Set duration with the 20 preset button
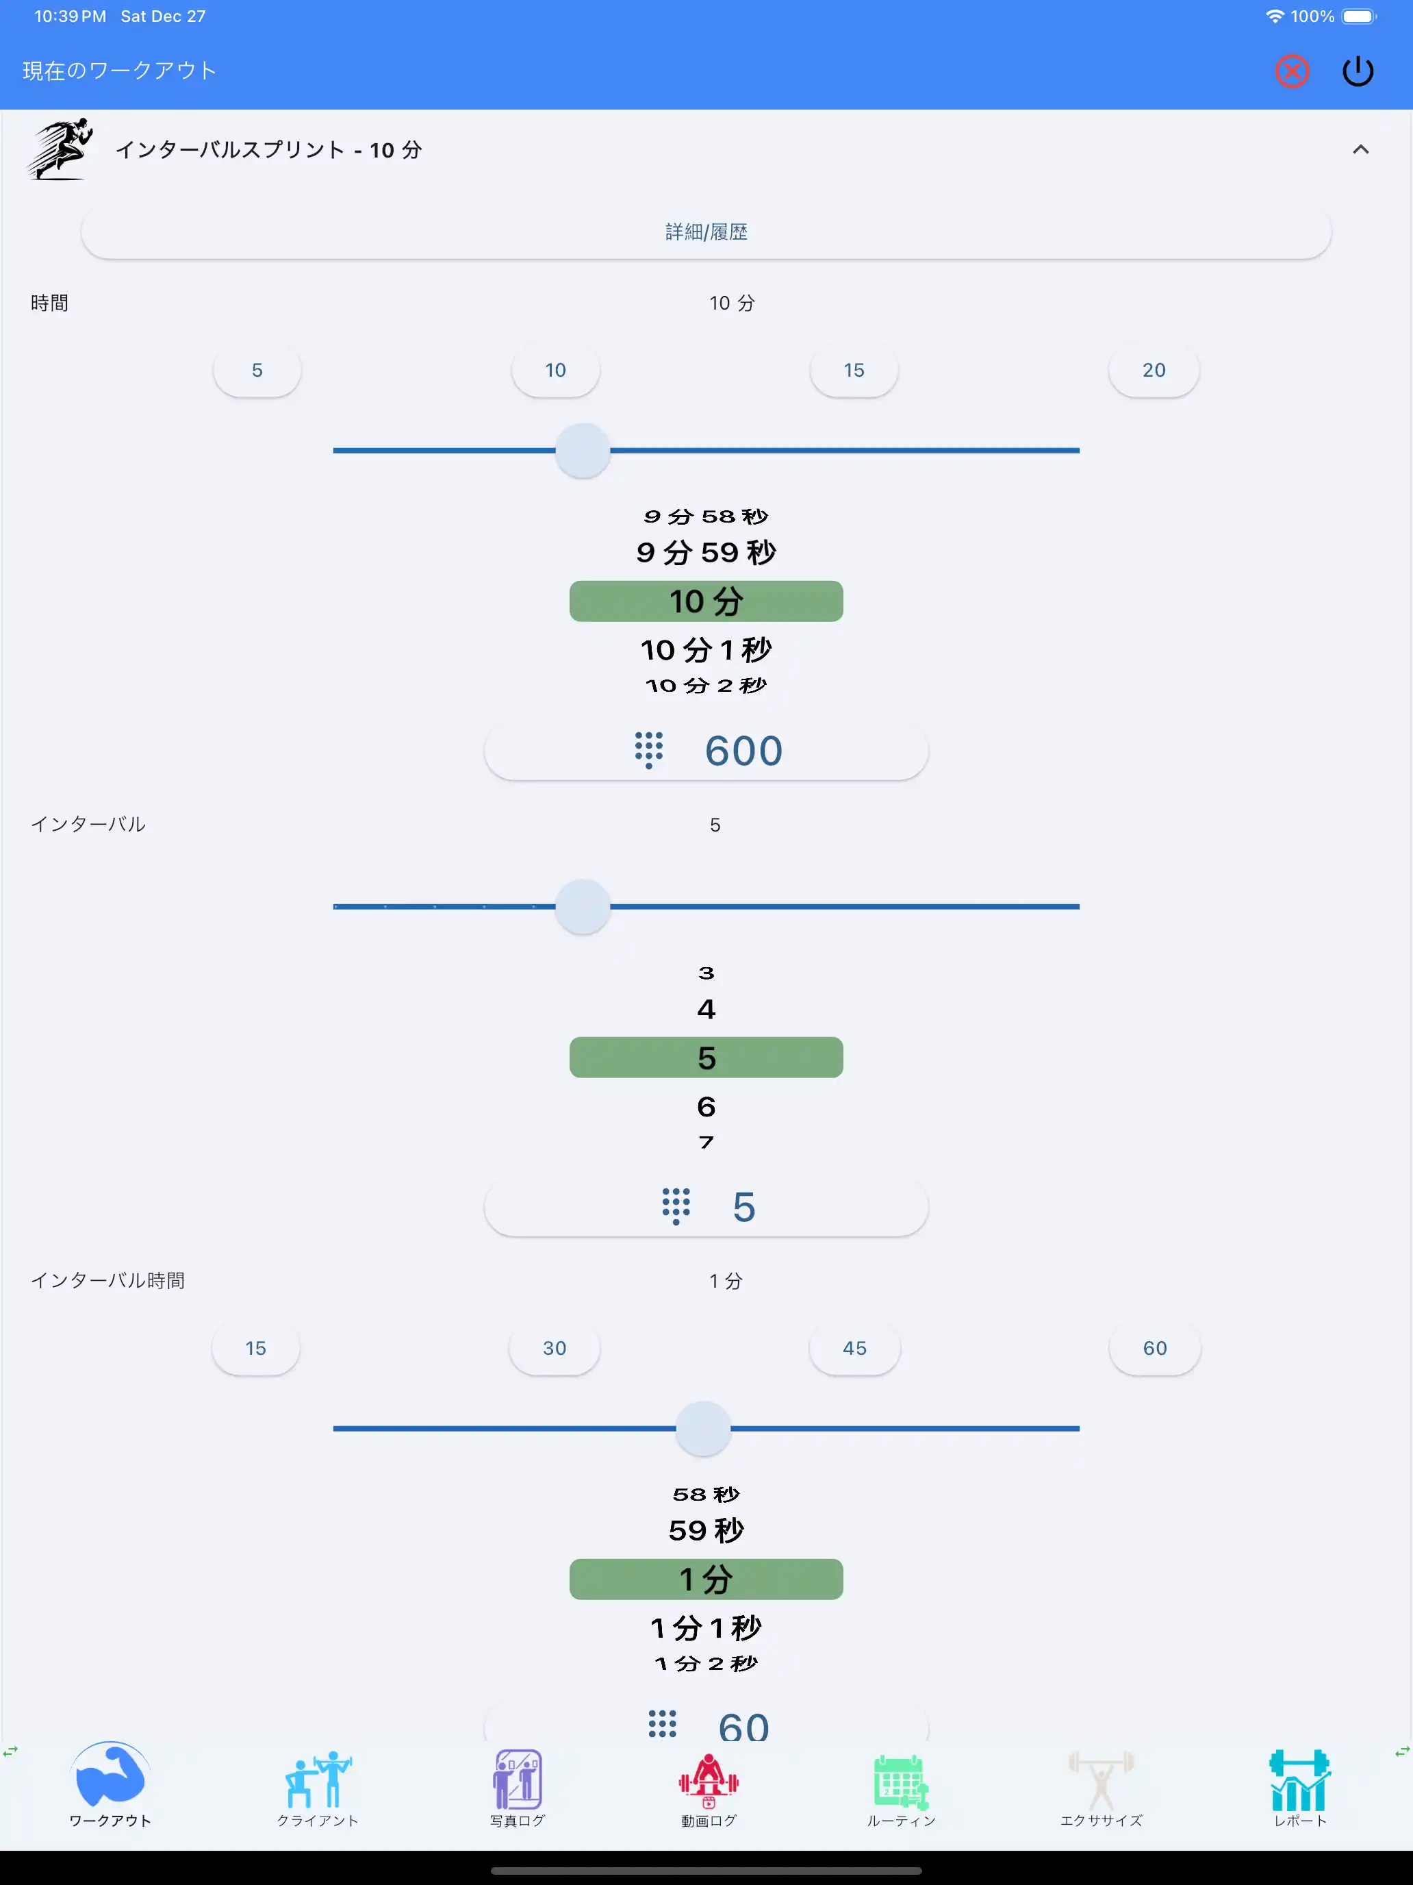Viewport: 1413px width, 1885px height. coord(1154,370)
